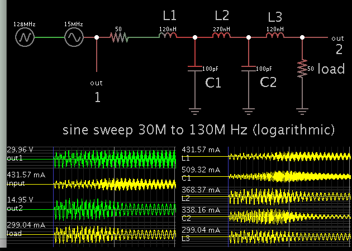This screenshot has height=251, width=352.
Task: Click the ground symbol under C1
Action: 195,112
